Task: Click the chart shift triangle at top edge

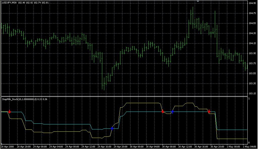Action: tap(198, 1)
